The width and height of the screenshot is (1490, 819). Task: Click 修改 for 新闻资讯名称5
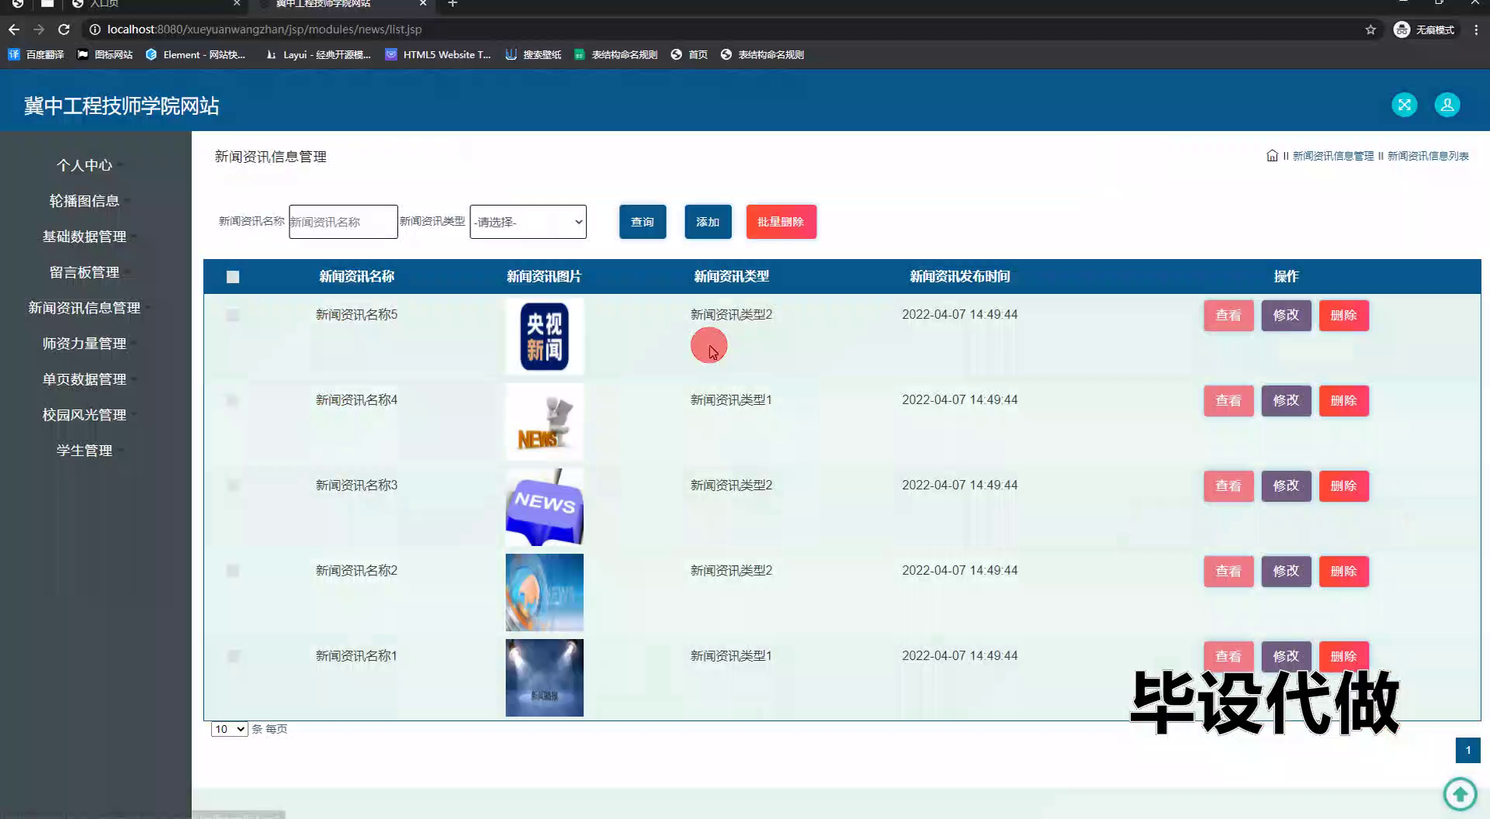point(1286,316)
